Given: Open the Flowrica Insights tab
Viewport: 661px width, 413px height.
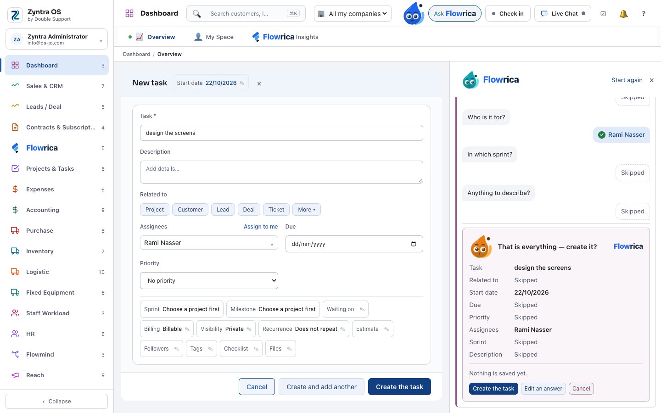Looking at the screenshot, I should [285, 37].
